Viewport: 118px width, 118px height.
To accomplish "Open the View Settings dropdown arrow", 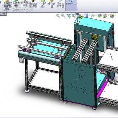I will click(115, 16).
